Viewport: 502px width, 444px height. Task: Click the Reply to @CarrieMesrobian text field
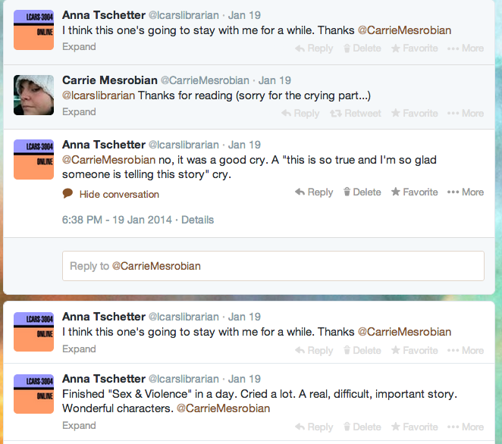(x=273, y=266)
